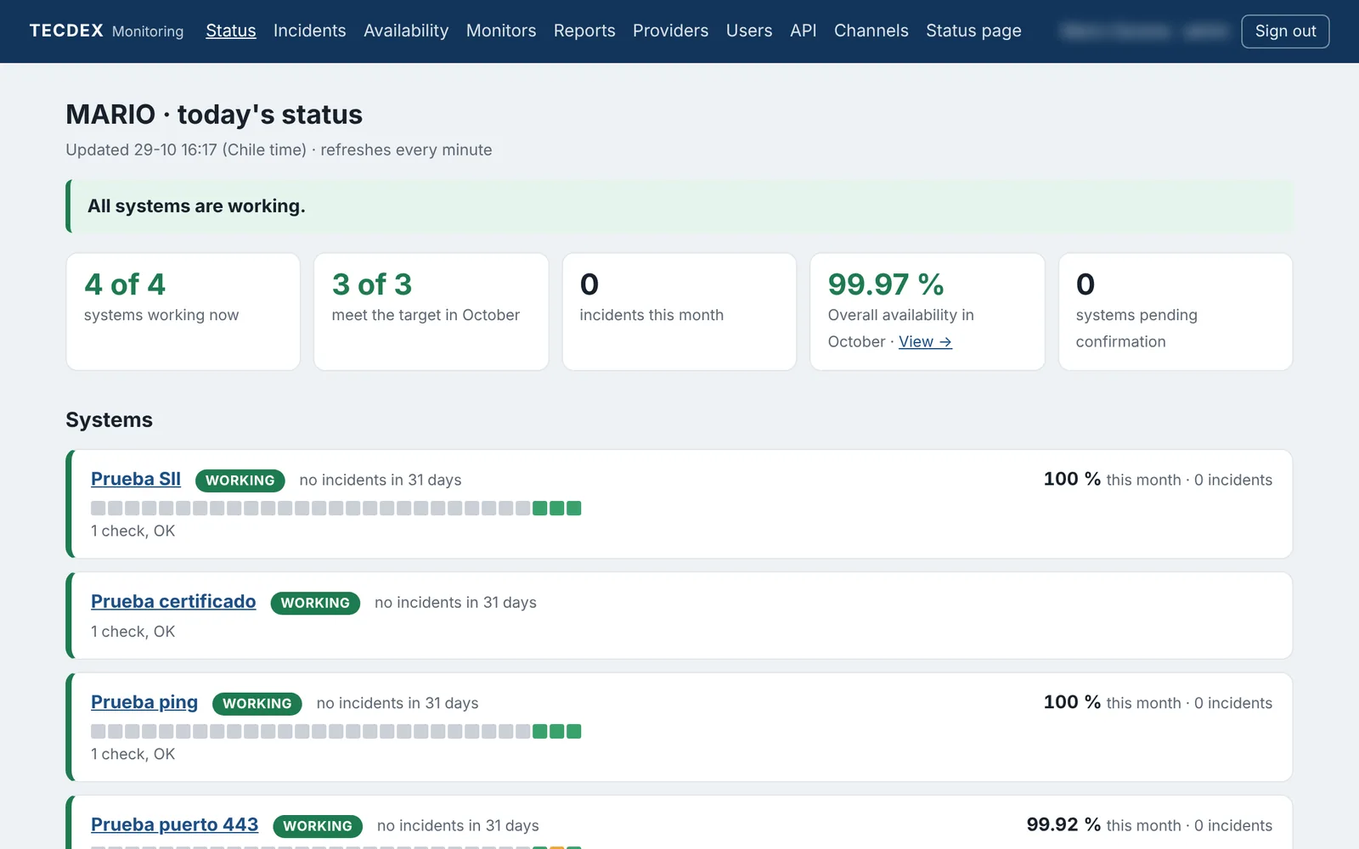Click the "All systems are working." banner

click(x=679, y=206)
